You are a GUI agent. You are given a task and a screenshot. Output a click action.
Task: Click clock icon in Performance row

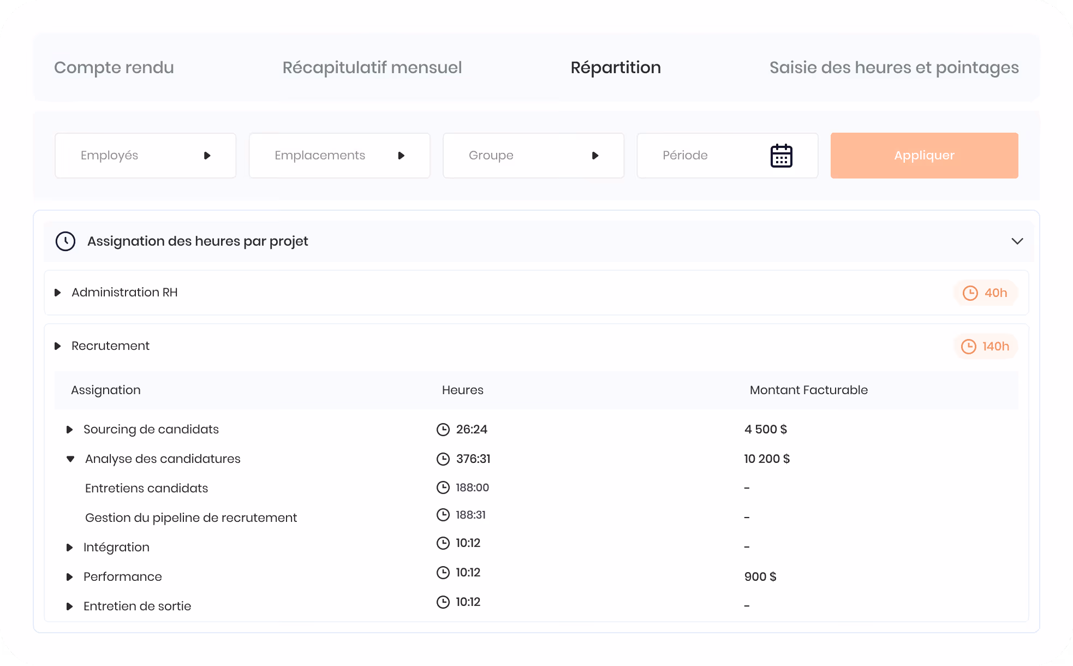[x=443, y=573]
